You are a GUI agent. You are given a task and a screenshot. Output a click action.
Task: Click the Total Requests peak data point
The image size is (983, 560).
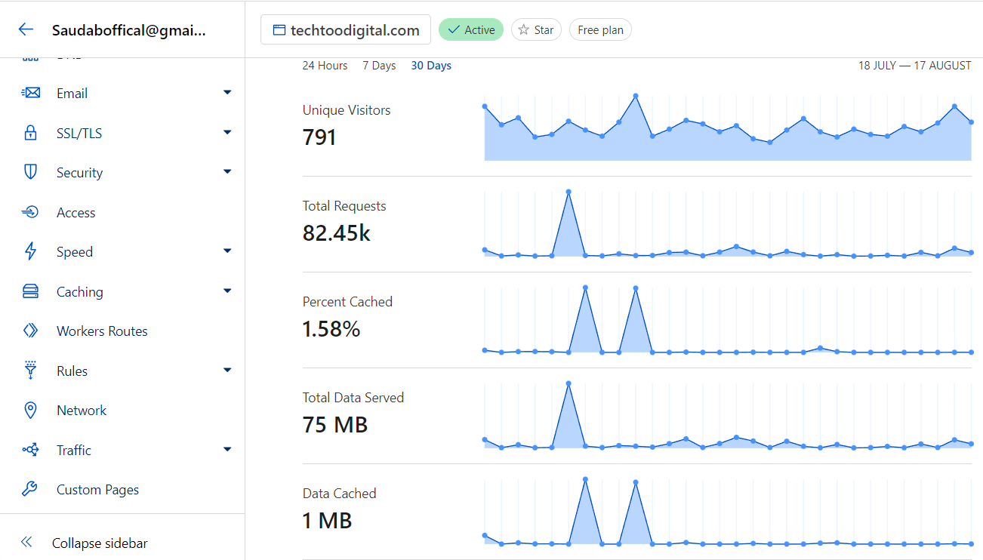[569, 192]
